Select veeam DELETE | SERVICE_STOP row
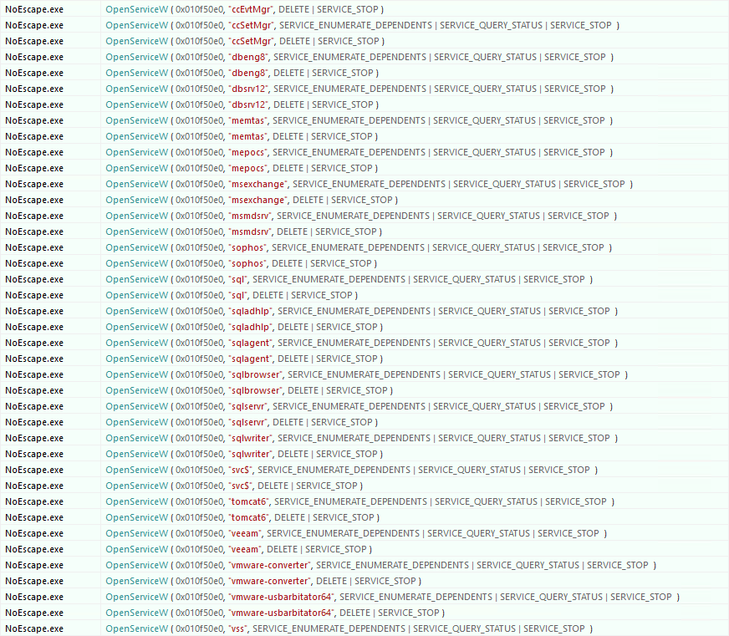729x636 pixels. tap(364, 550)
